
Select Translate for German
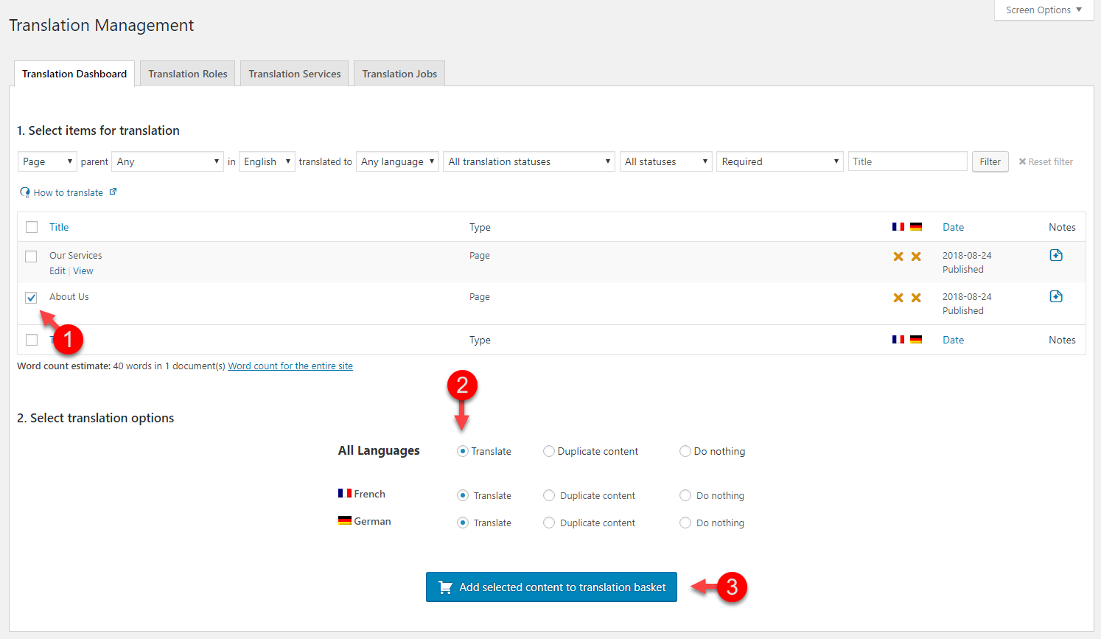(x=463, y=523)
